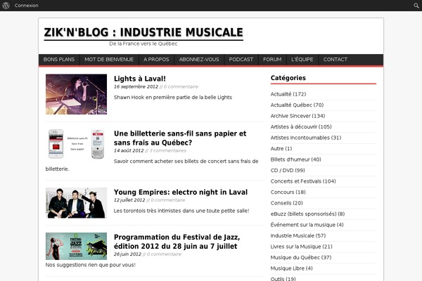Click excerpt Shawn Hook en première partie
The image size is (422, 281).
173,98
